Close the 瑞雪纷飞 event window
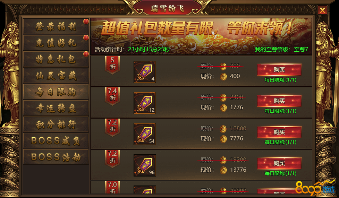339x198 pixels. (322, 10)
